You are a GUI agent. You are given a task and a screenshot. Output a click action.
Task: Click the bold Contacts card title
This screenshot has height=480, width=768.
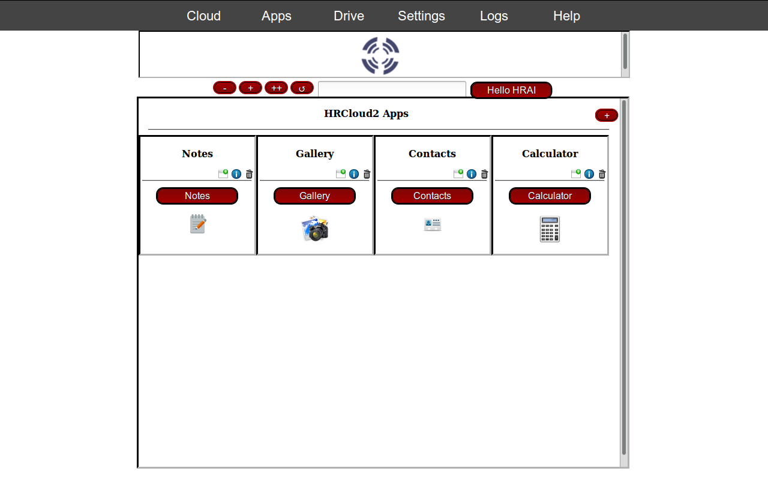point(433,154)
